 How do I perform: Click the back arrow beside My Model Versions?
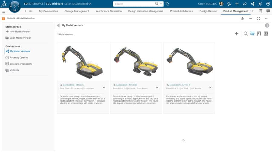coord(58,25)
